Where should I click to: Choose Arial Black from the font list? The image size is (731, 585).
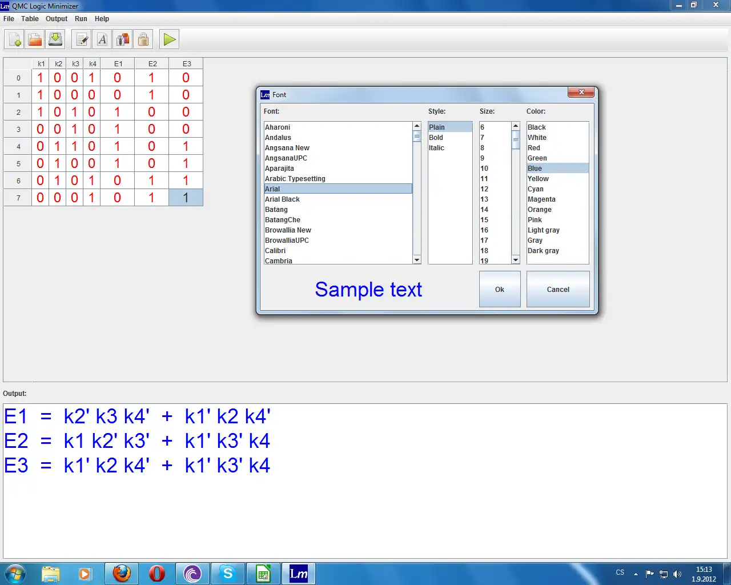tap(338, 199)
